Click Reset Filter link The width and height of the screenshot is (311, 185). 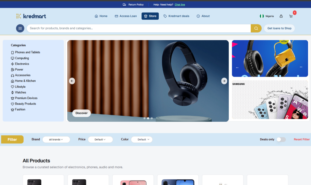click(302, 139)
